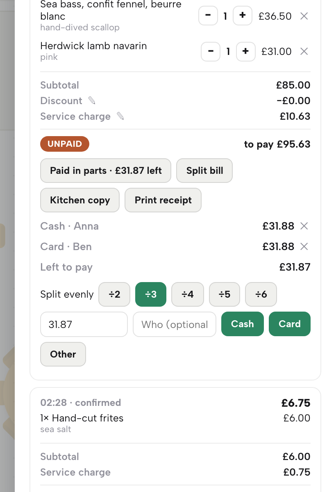Select split evenly by 2

point(114,294)
